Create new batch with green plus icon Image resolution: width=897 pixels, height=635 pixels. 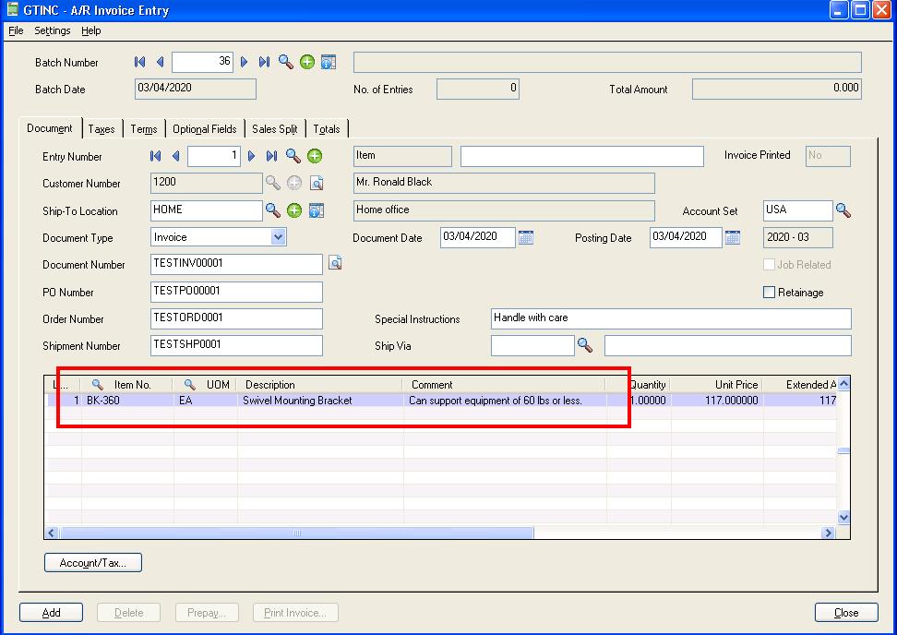pyautogui.click(x=307, y=62)
